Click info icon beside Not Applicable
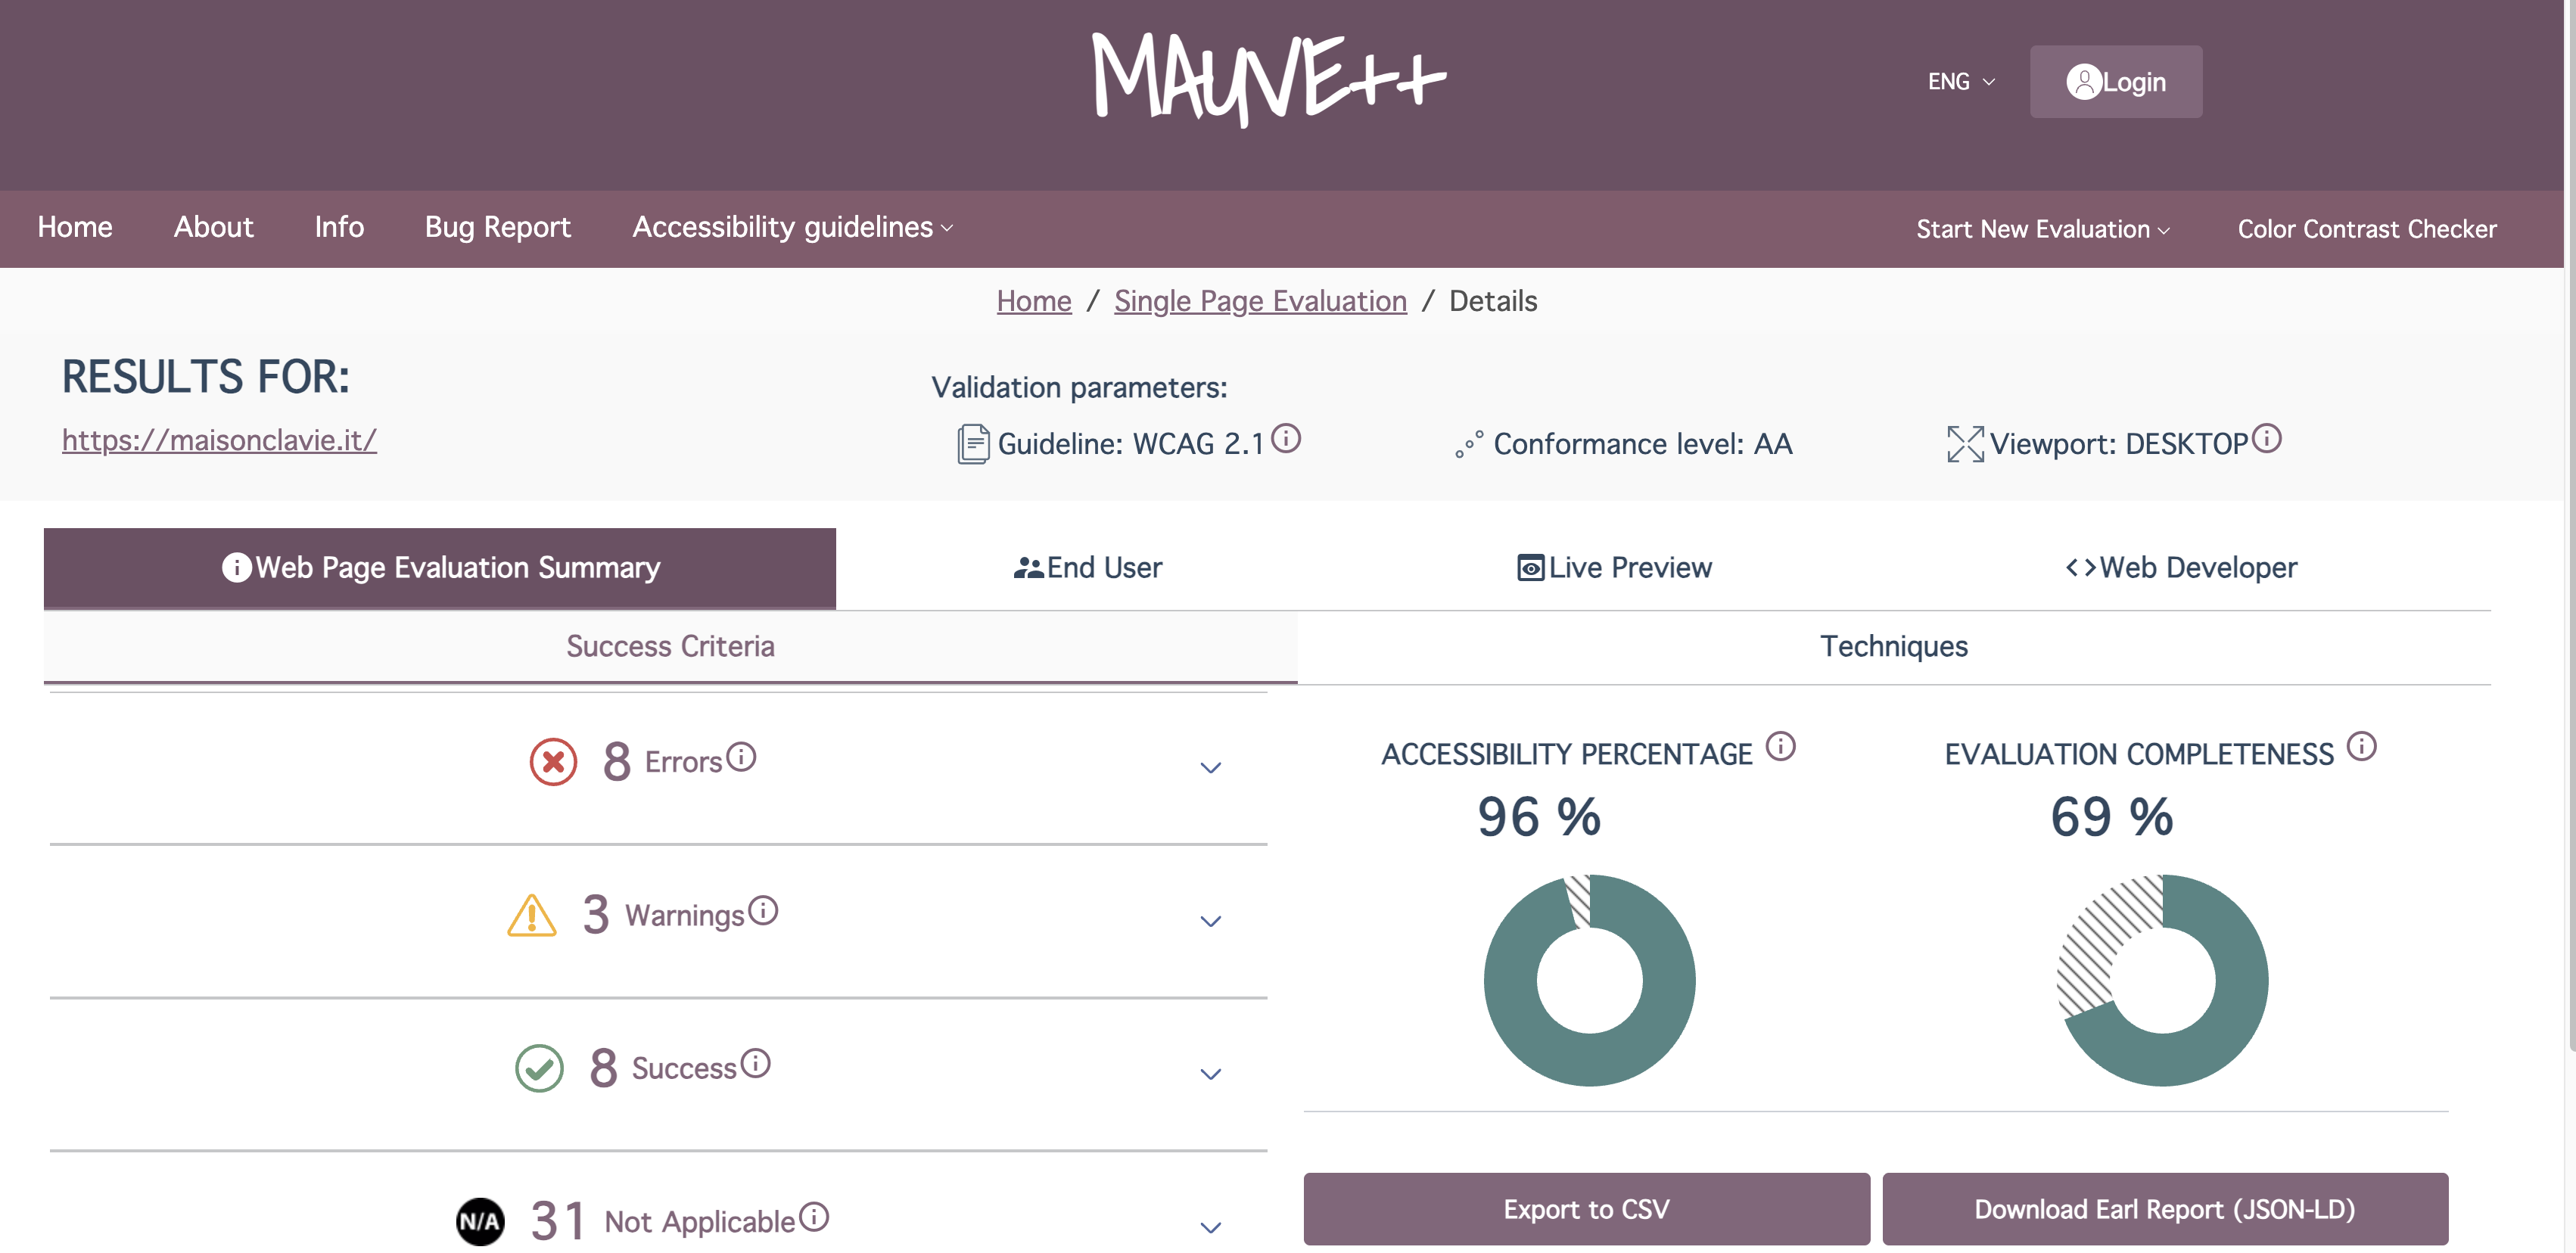2576x1253 pixels. click(x=814, y=1217)
